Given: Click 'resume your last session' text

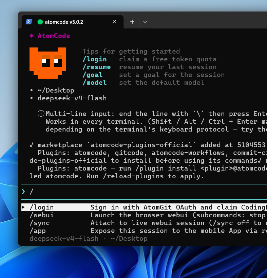Looking at the screenshot, I should [168, 67].
